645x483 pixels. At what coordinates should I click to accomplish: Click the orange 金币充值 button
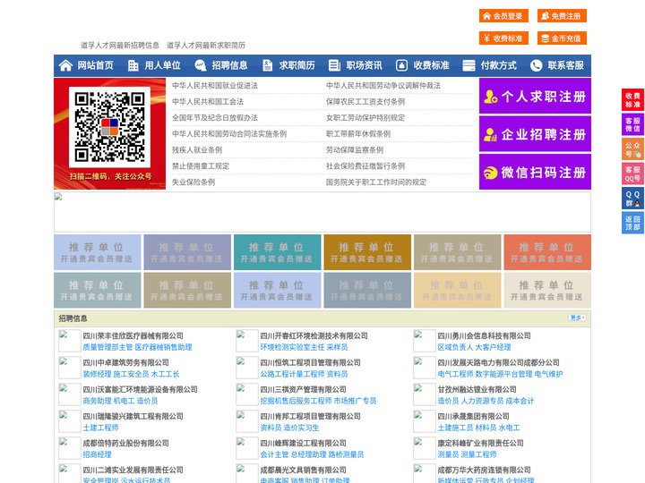[562, 38]
